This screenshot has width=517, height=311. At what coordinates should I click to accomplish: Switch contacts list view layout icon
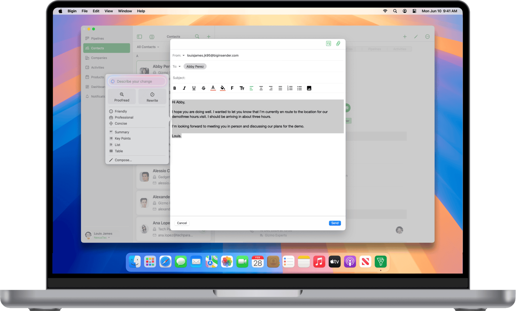click(152, 37)
